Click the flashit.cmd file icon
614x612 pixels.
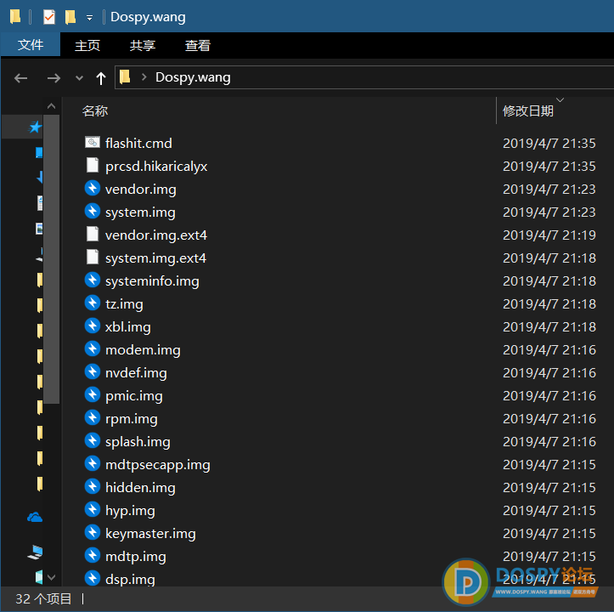click(93, 143)
